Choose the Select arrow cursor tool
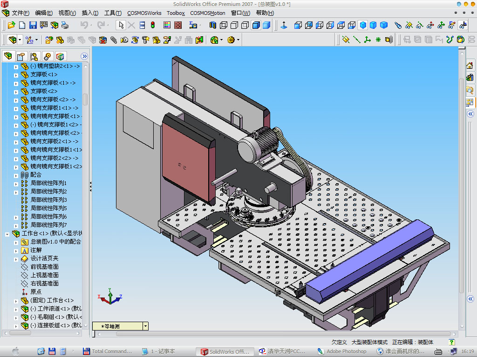 point(121,25)
